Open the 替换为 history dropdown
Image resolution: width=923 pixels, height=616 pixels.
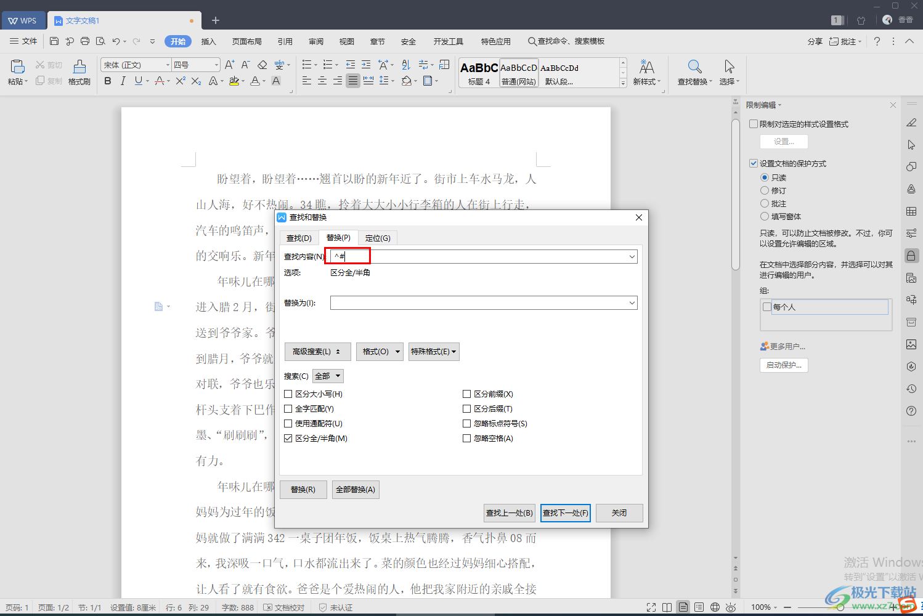pyautogui.click(x=632, y=303)
